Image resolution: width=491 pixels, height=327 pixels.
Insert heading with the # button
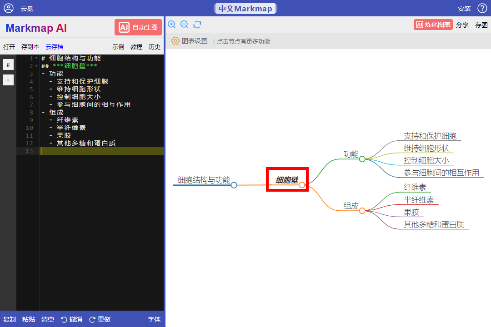8,64
